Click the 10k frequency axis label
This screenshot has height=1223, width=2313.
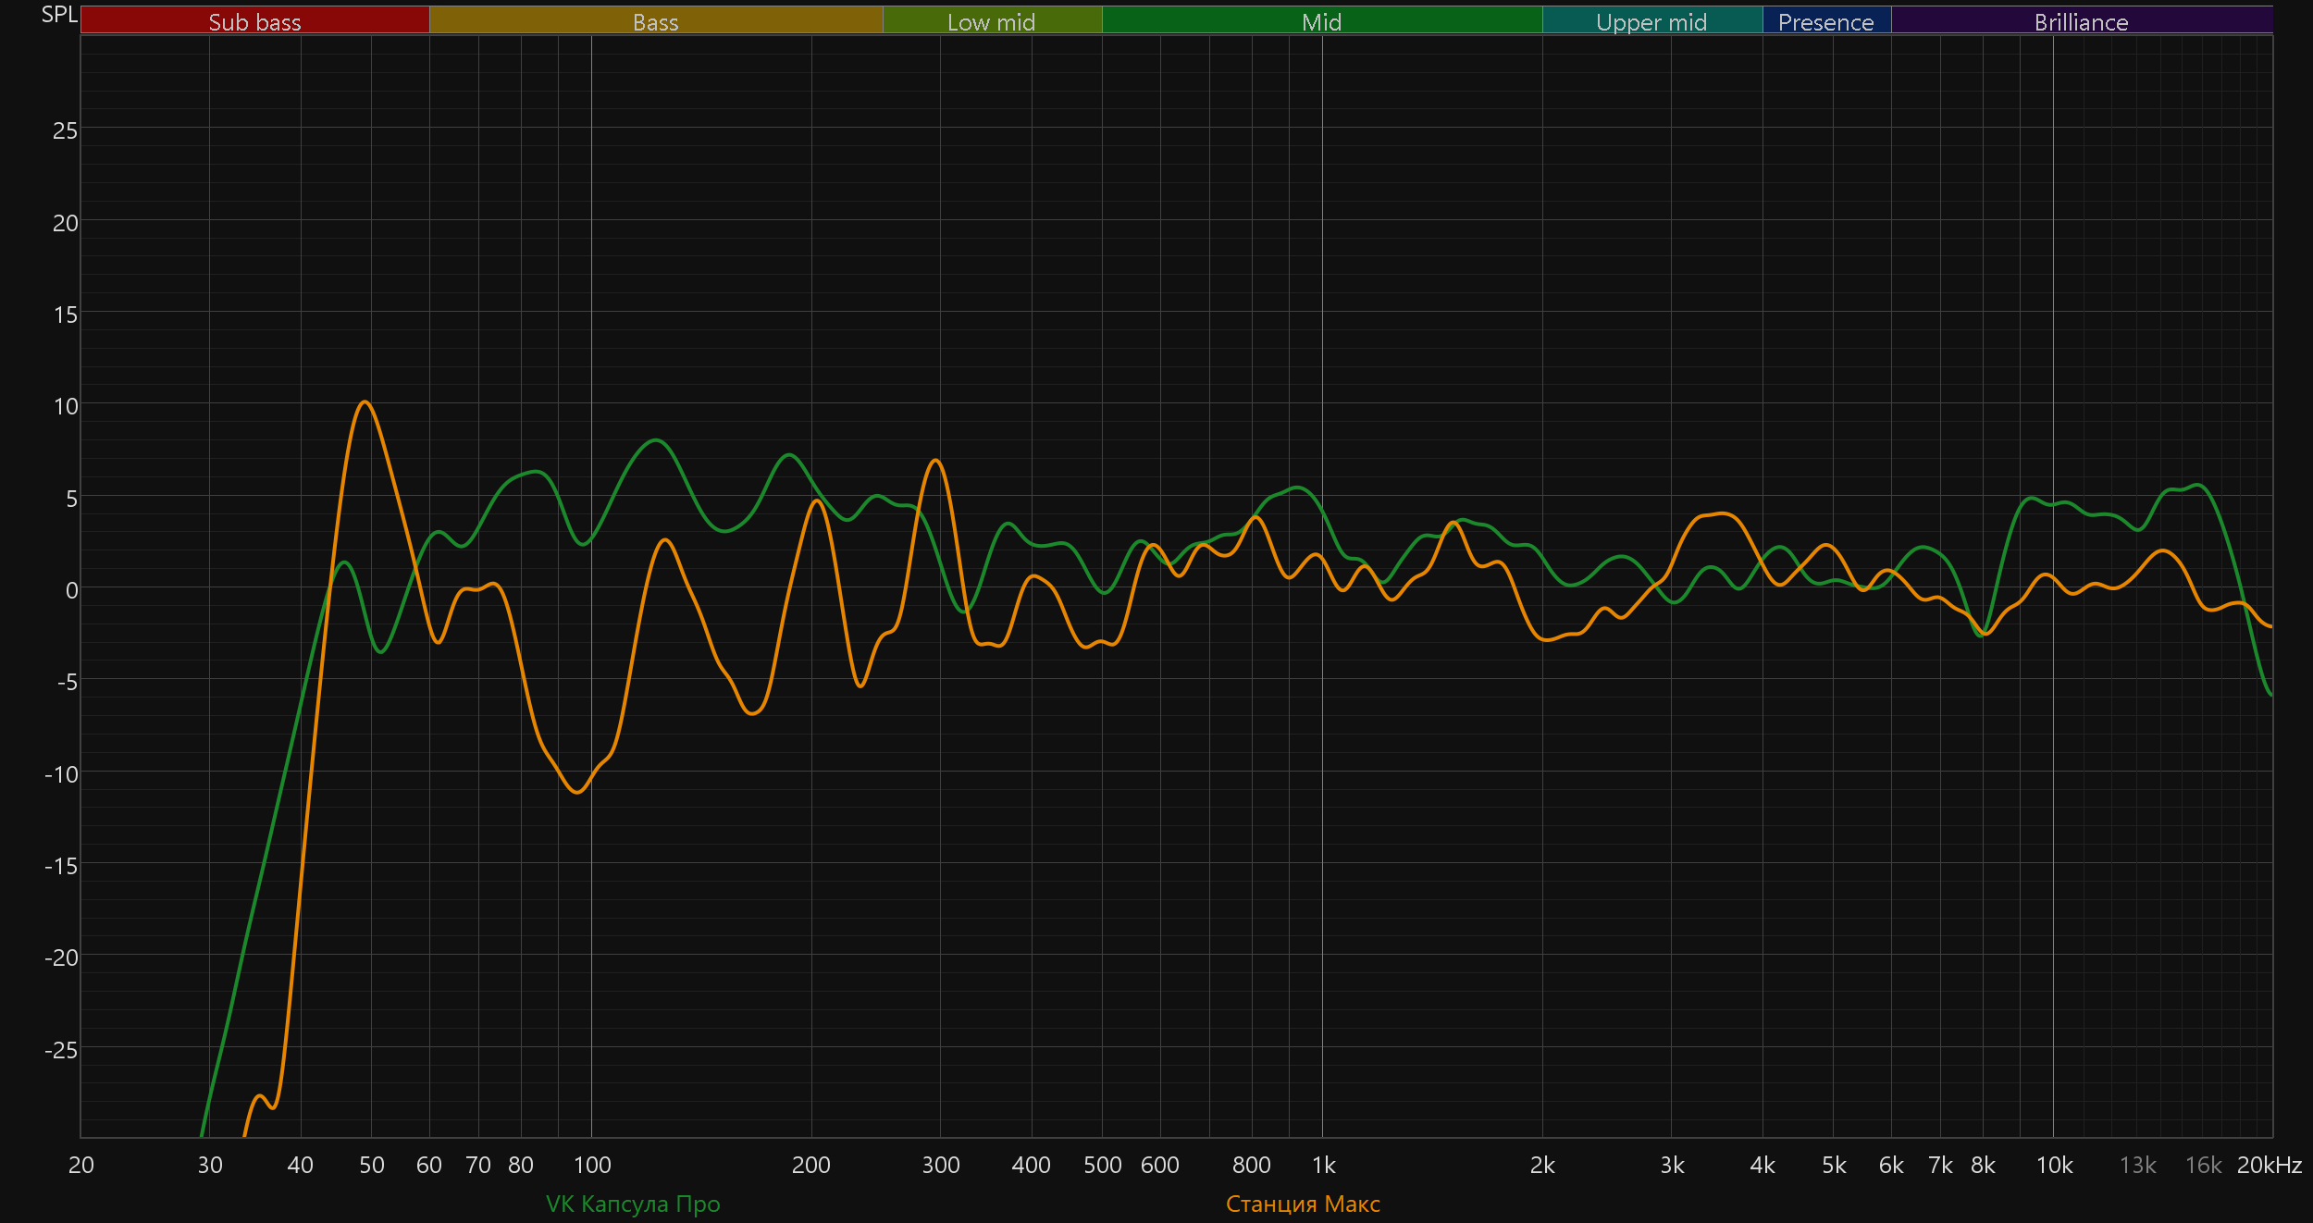click(x=2054, y=1165)
